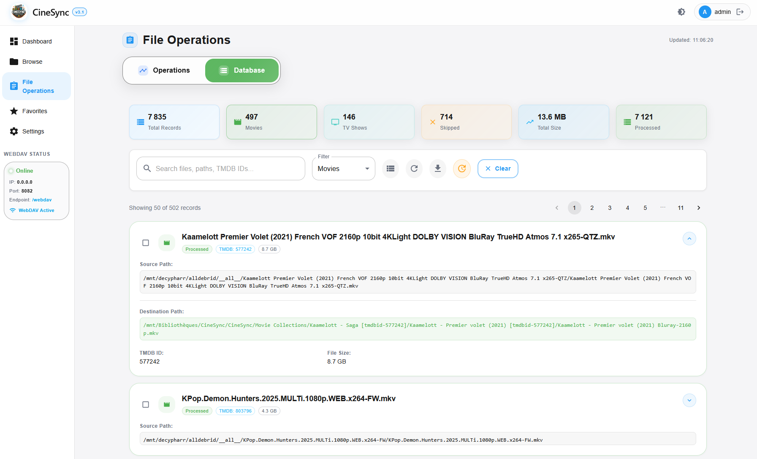Click the logout icon next to admin

(740, 12)
